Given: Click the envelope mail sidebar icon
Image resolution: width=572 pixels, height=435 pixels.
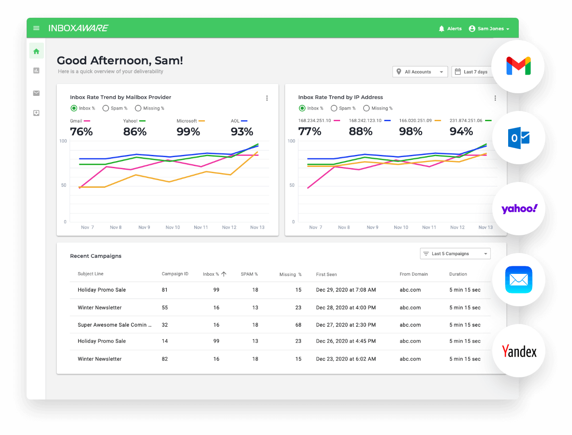Looking at the screenshot, I should (36, 93).
